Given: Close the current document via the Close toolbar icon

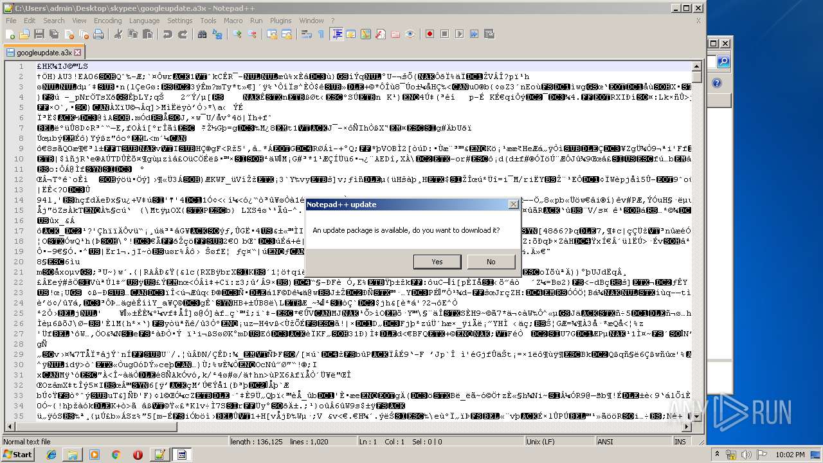Looking at the screenshot, I should click(x=69, y=34).
